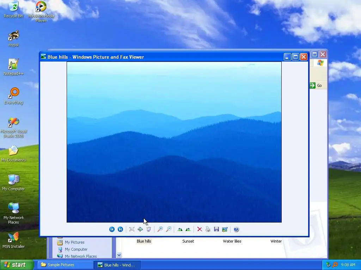Open My Network Places link in side panel

(x=81, y=256)
